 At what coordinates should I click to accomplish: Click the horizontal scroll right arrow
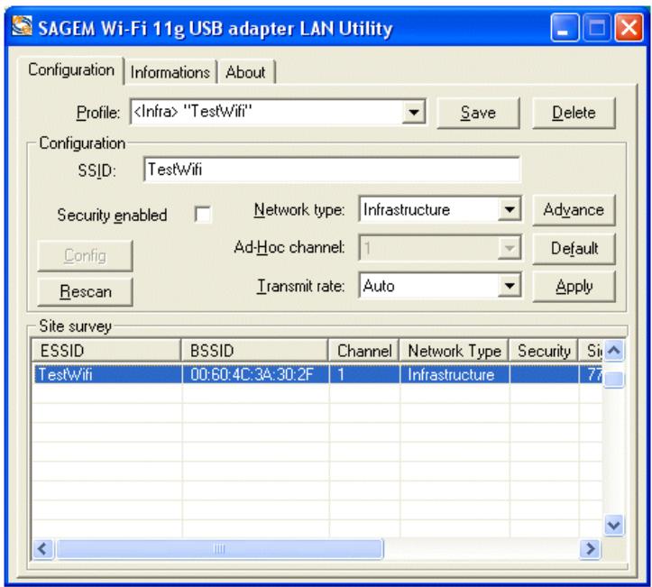click(590, 549)
